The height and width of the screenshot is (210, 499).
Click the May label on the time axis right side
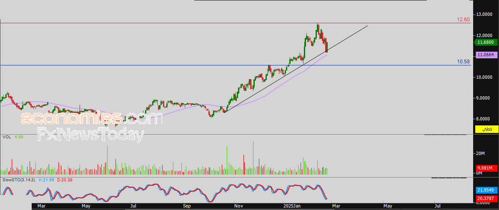click(387, 206)
